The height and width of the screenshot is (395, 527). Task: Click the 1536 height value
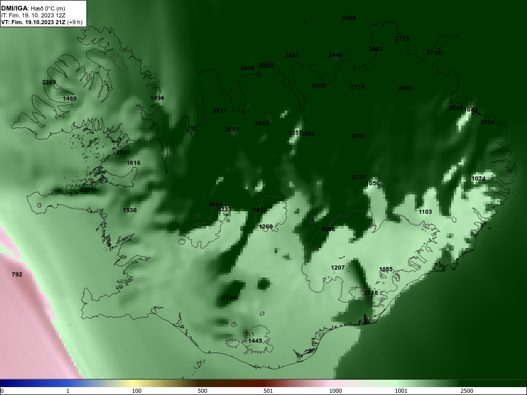point(130,210)
